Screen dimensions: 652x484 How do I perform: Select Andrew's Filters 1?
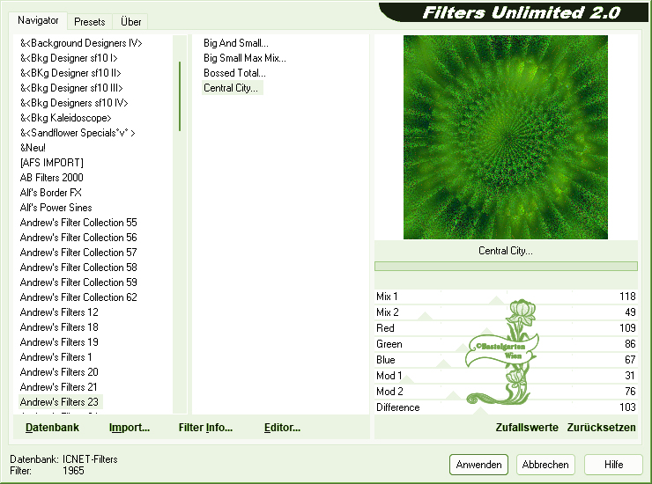click(x=56, y=357)
